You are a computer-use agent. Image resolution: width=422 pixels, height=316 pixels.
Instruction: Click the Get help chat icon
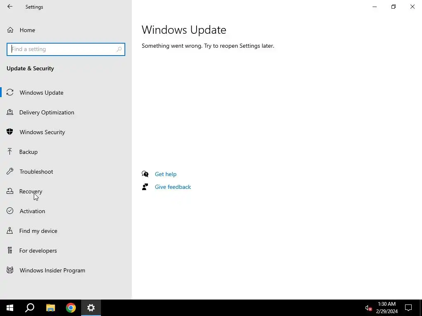(x=145, y=174)
